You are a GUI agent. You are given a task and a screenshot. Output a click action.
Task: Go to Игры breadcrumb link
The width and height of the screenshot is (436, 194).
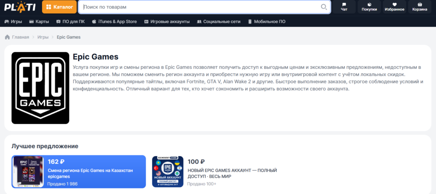tap(43, 37)
